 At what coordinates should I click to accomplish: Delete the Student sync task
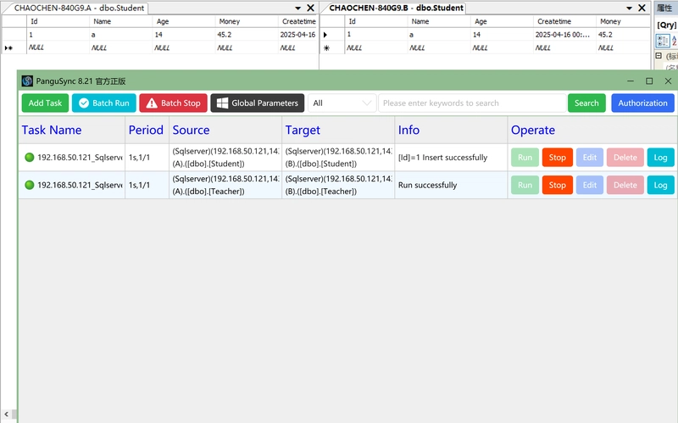tap(625, 158)
